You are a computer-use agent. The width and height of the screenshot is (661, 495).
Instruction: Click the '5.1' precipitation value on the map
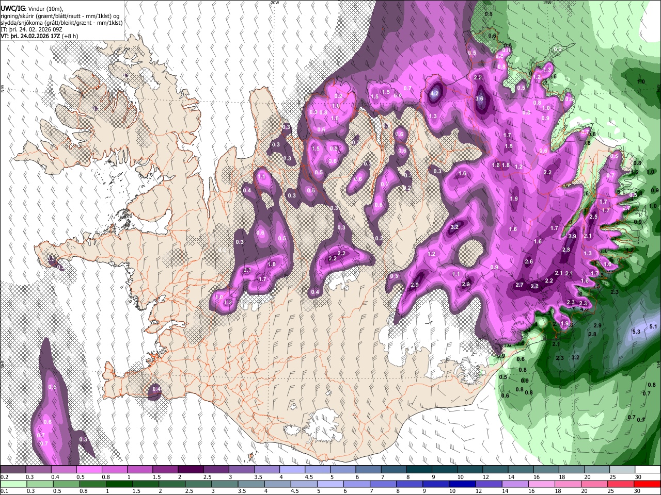click(653, 326)
